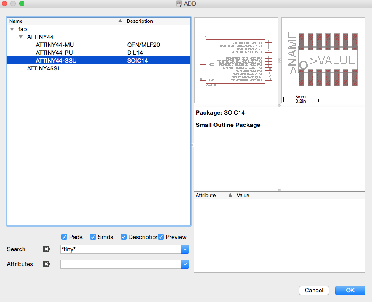Click the QFN/MLF20 description cell

click(x=143, y=45)
